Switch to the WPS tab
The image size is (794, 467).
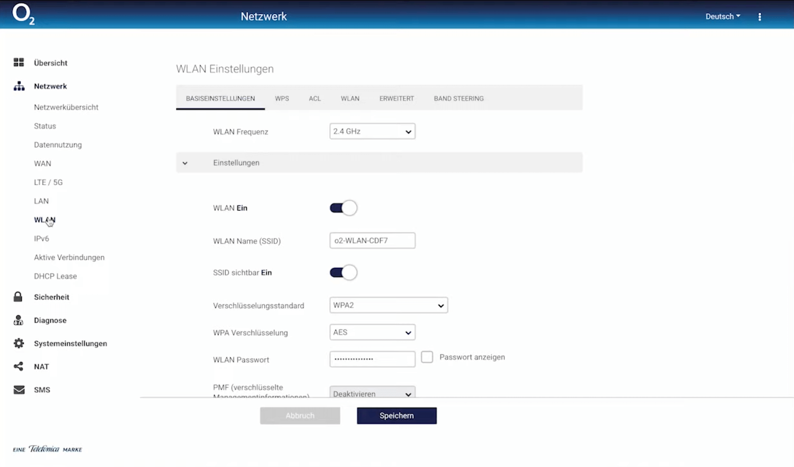coord(282,98)
